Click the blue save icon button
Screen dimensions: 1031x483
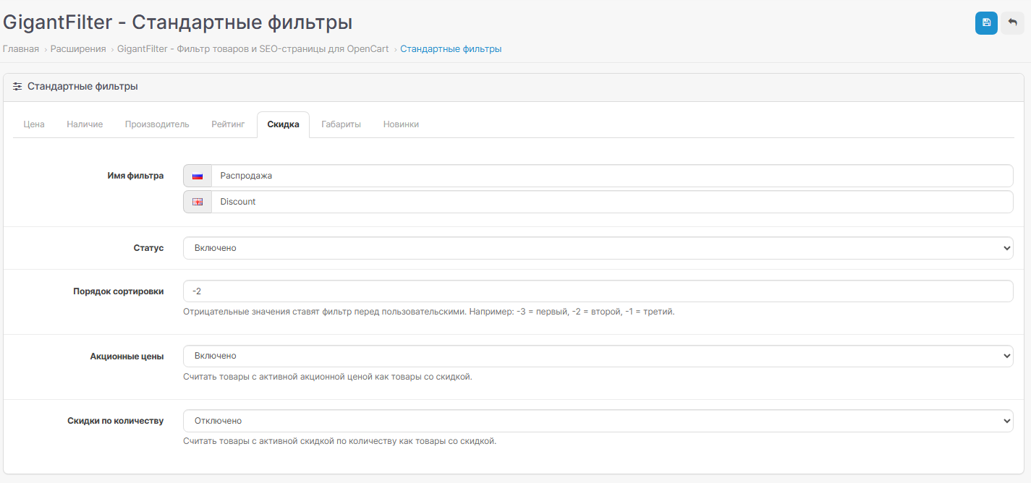tap(986, 22)
